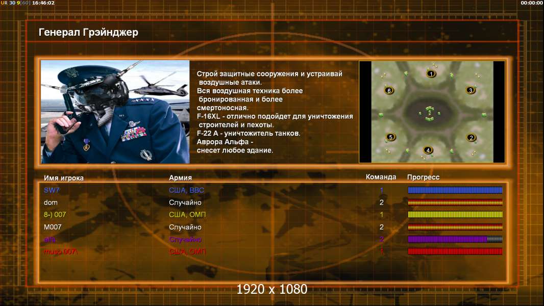Click the General Granger portrait image
This screenshot has height=306, width=544.
point(115,112)
